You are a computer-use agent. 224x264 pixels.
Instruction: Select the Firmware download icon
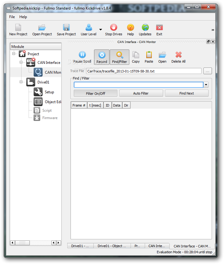[37, 118]
